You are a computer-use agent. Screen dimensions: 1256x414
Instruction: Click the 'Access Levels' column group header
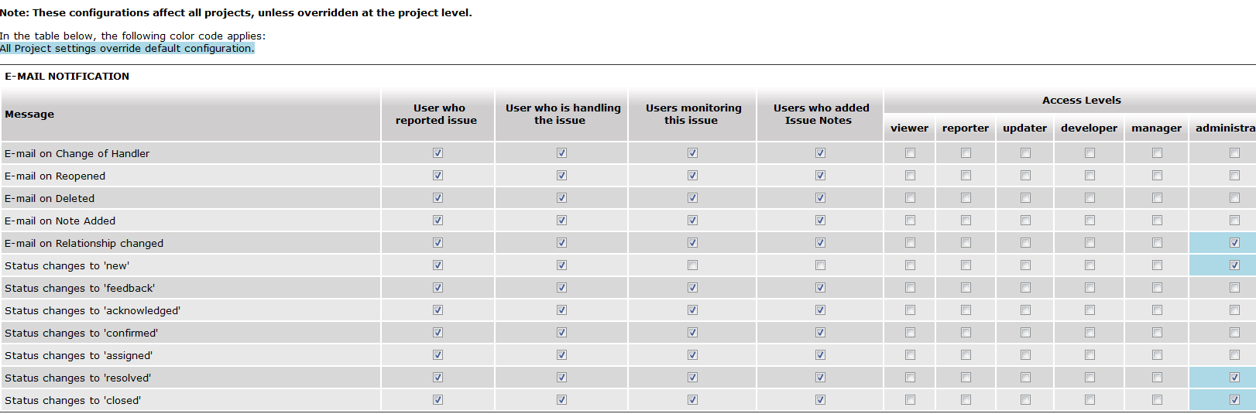[1081, 101]
